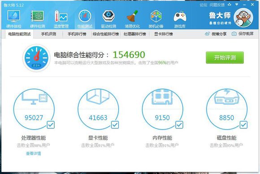Switch to 手机评测 tab
Image resolution: width=260 pixels, height=174 pixels.
[48, 34]
